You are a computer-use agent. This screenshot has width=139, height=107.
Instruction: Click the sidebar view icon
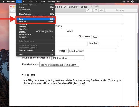coord(13,10)
